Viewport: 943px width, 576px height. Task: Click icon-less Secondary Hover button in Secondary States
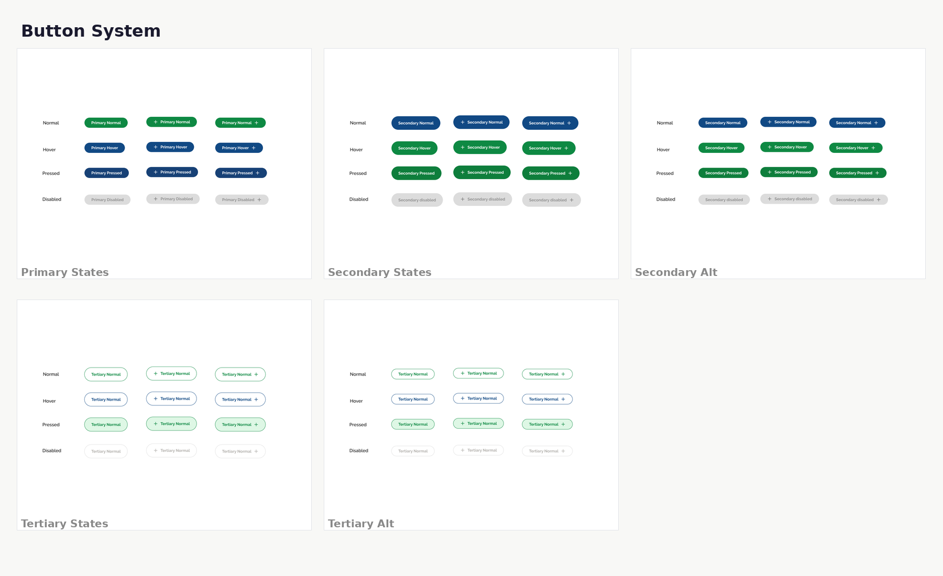[414, 148]
